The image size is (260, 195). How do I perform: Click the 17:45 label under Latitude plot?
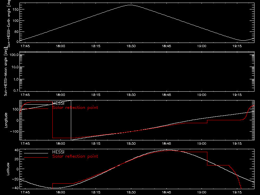(25, 192)
